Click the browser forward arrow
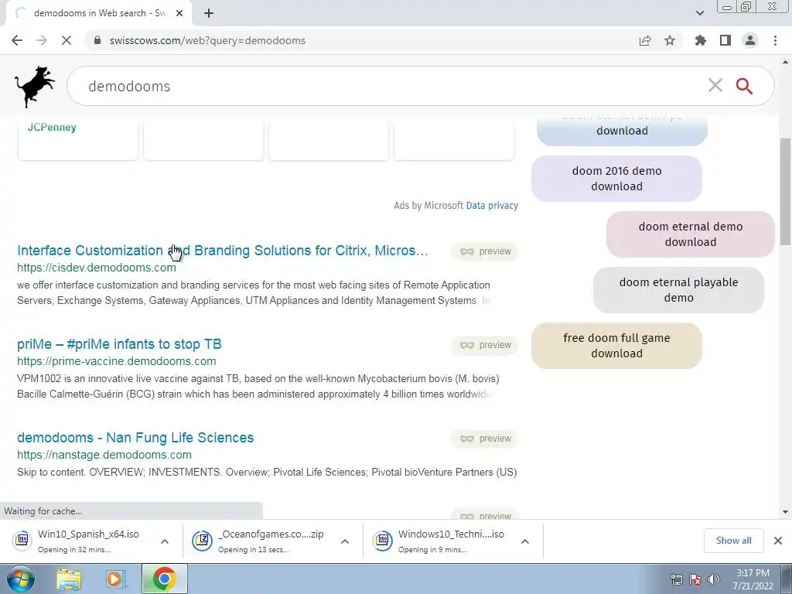Image resolution: width=792 pixels, height=594 pixels. pyautogui.click(x=42, y=40)
